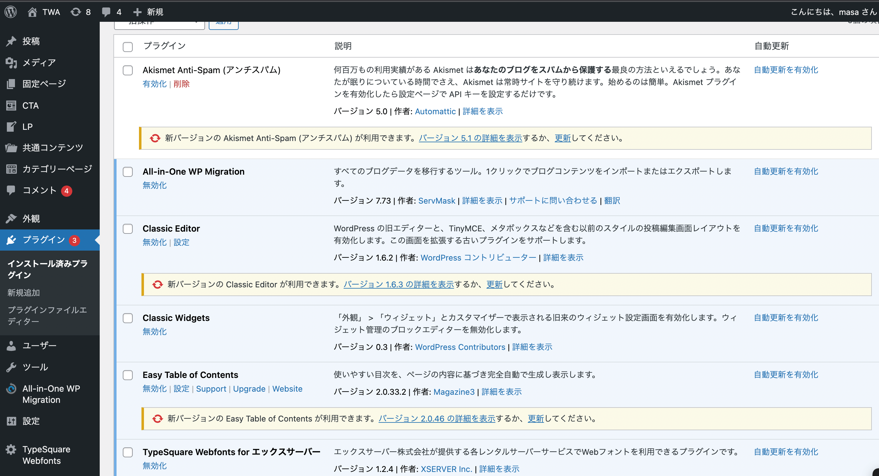The height and width of the screenshot is (476, 879).
Task: Check the TypeSquare Webfonts checkbox
Action: click(128, 452)
